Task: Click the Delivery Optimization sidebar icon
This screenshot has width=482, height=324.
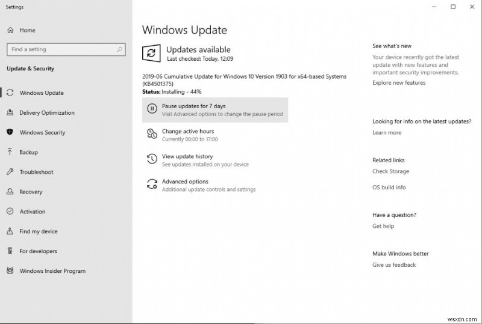Action: (x=10, y=112)
